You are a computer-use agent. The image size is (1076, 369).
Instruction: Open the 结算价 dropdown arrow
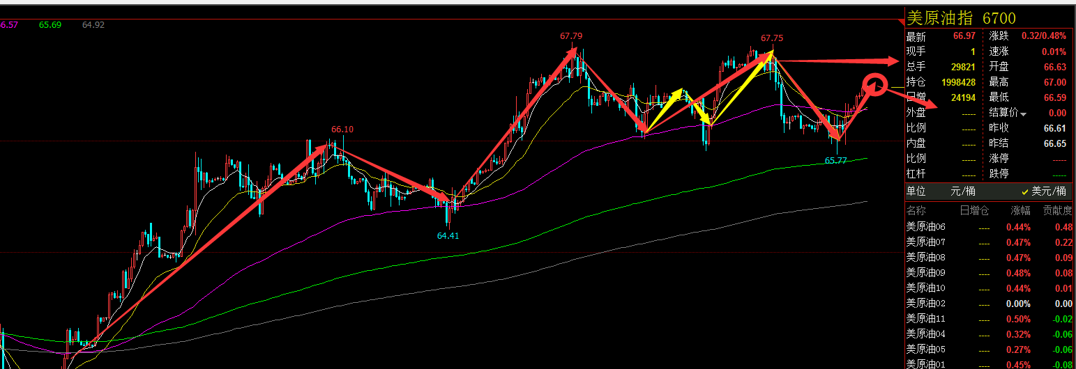pos(1024,113)
